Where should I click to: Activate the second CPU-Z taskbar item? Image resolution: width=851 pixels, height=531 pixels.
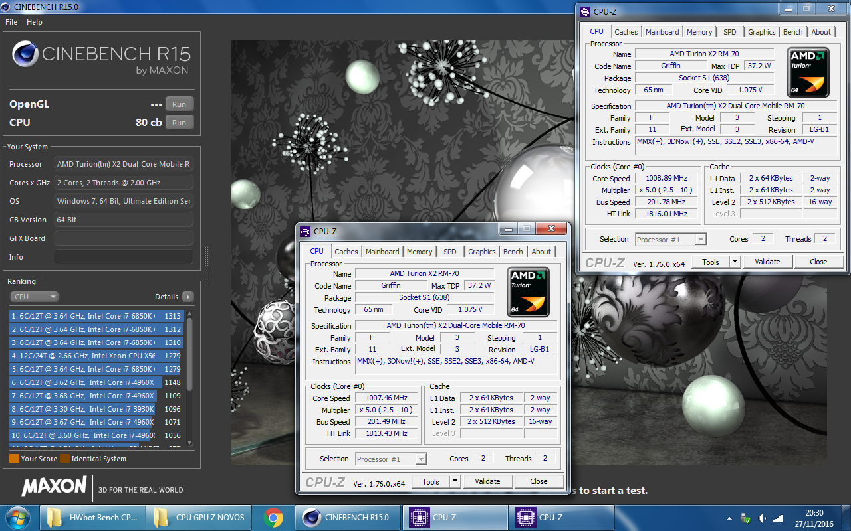point(562,518)
